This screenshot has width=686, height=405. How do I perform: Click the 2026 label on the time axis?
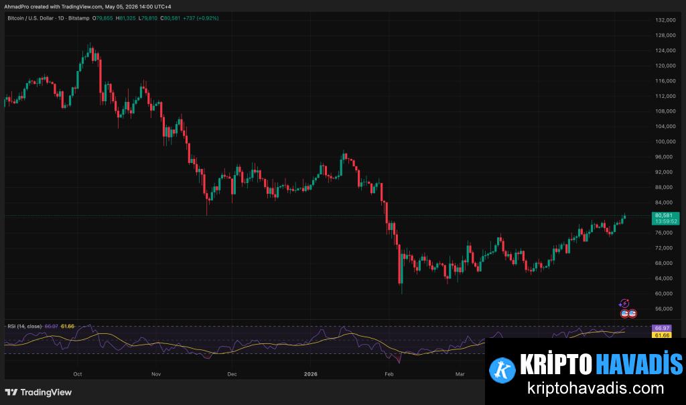[x=311, y=374]
